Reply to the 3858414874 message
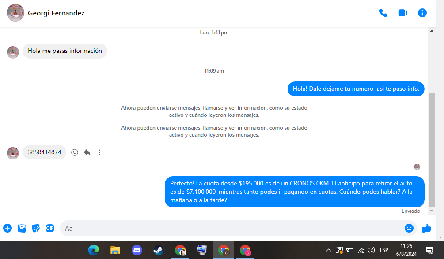The image size is (444, 259). [87, 152]
